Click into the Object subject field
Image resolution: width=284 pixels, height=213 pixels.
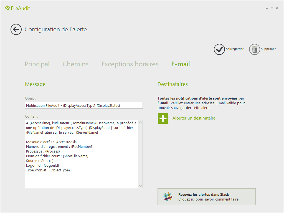[83, 105]
